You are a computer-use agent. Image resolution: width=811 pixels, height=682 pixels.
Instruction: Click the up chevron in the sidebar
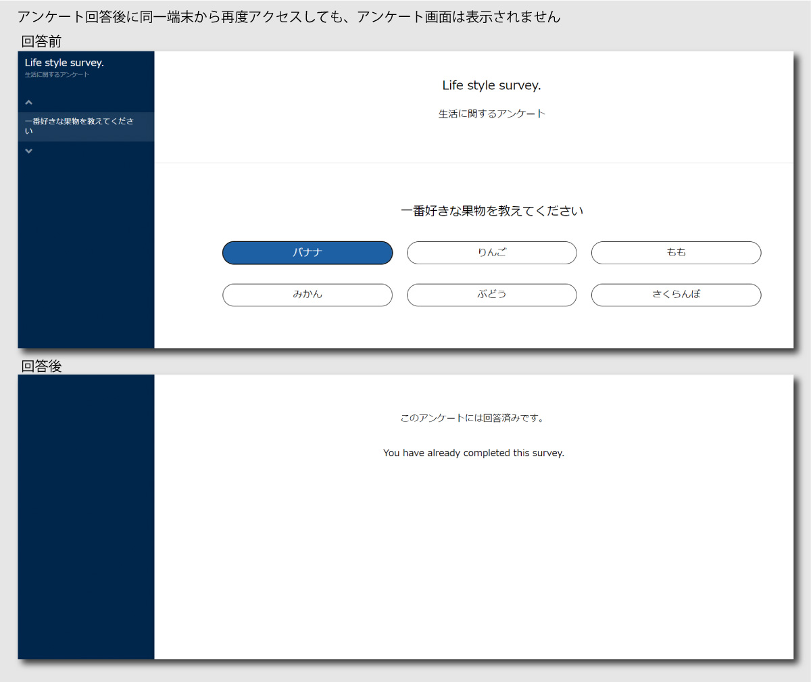click(x=28, y=103)
